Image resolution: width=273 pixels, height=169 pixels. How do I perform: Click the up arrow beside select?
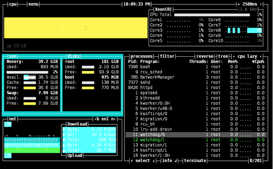pyautogui.click(x=132, y=161)
